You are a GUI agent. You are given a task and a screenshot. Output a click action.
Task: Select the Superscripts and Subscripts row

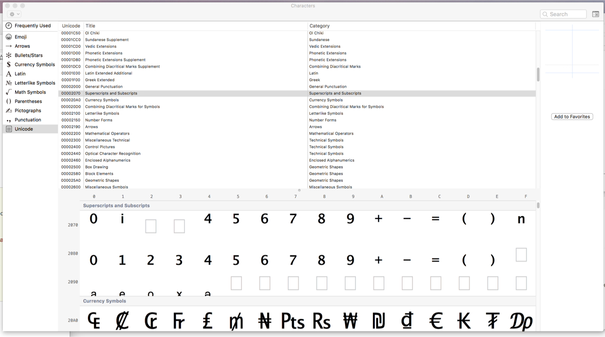pos(189,93)
